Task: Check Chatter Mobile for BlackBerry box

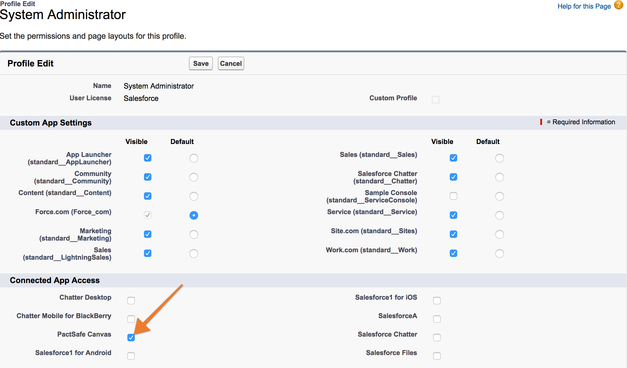Action: click(131, 319)
